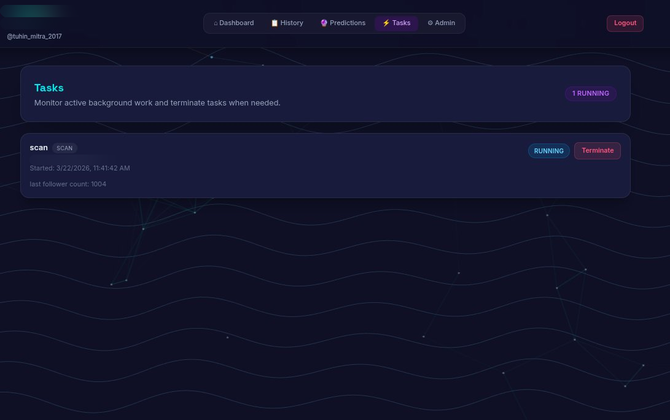670x420 pixels.
Task: Terminate the running scan task
Action: pyautogui.click(x=597, y=151)
